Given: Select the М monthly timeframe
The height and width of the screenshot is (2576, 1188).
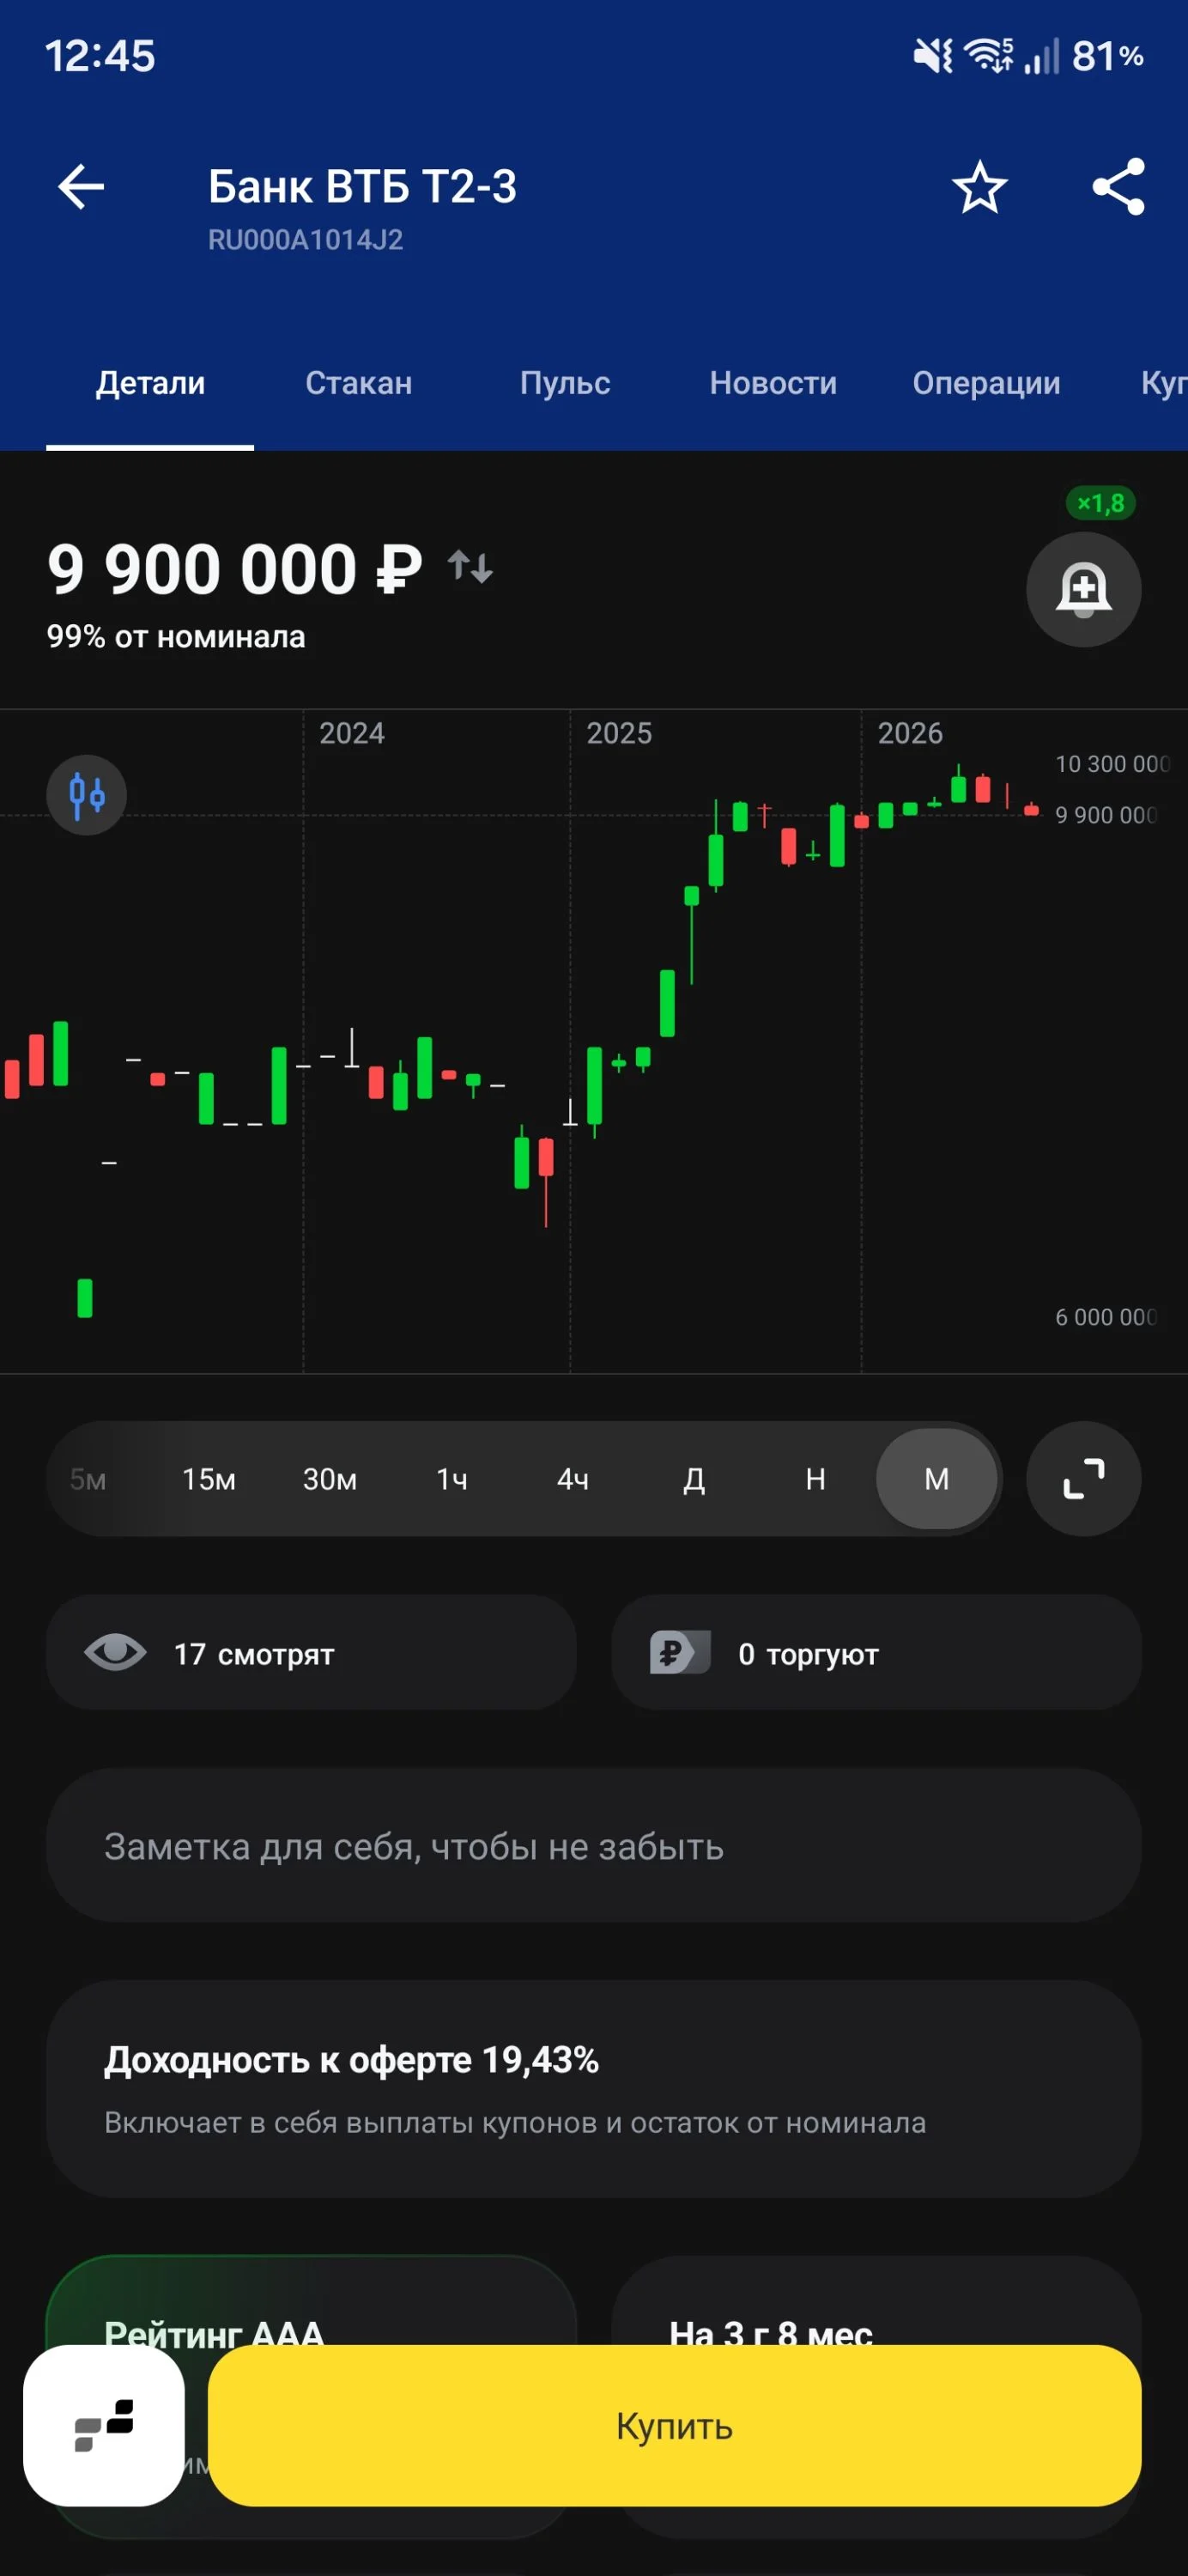Looking at the screenshot, I should 937,1479.
